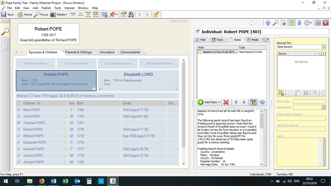Click the blue right arrow go-to-note icon
The image size is (331, 186).
click(262, 102)
